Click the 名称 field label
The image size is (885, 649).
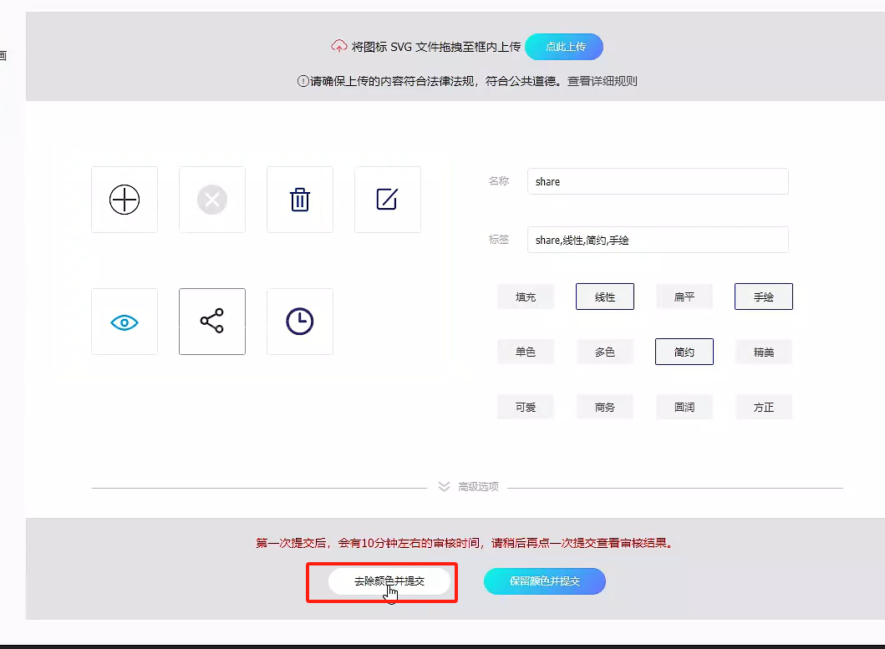coord(499,181)
